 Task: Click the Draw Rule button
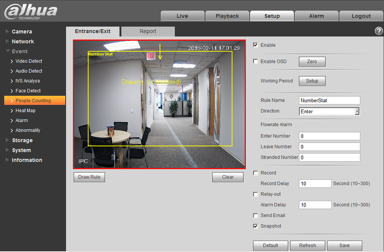(x=89, y=177)
